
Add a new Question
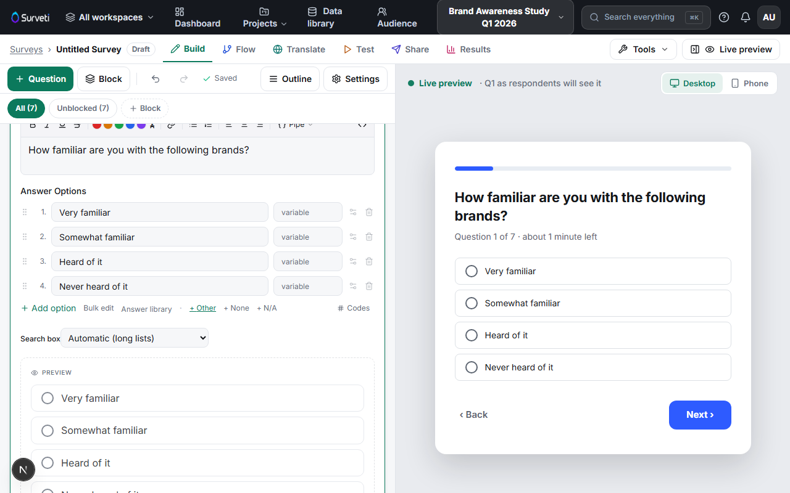coord(41,79)
